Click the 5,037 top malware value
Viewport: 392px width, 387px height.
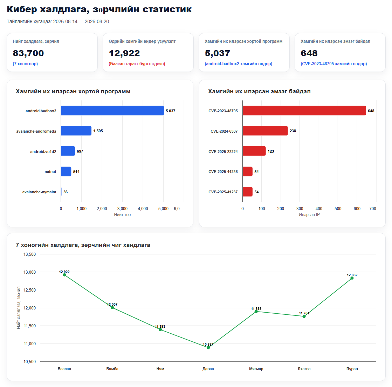click(217, 53)
